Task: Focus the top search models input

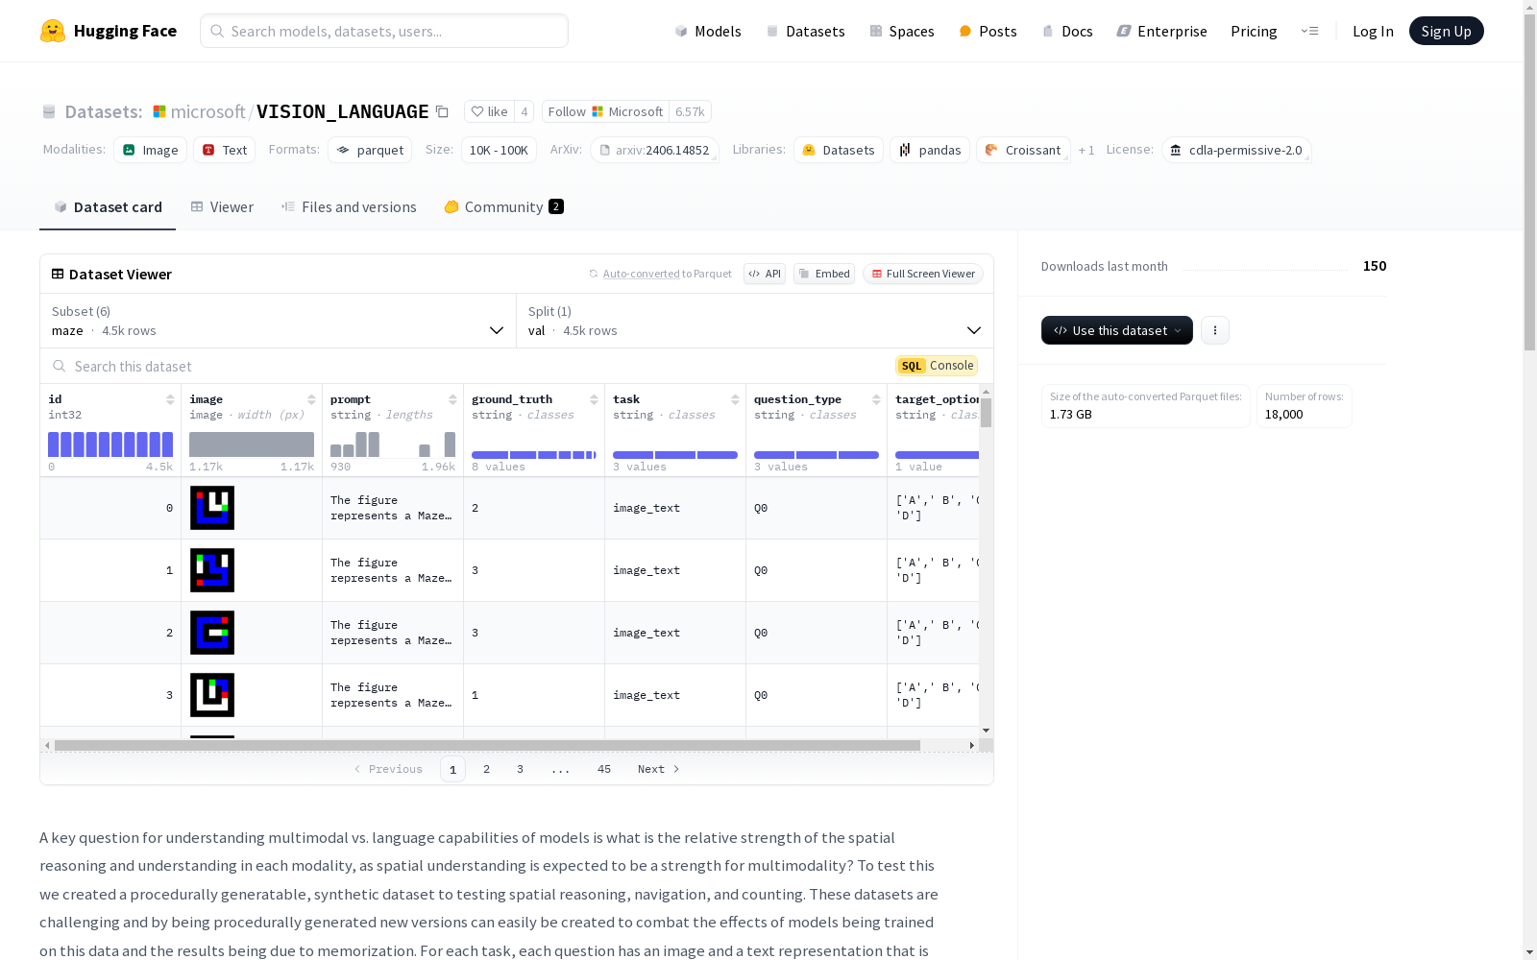Action: click(x=384, y=31)
